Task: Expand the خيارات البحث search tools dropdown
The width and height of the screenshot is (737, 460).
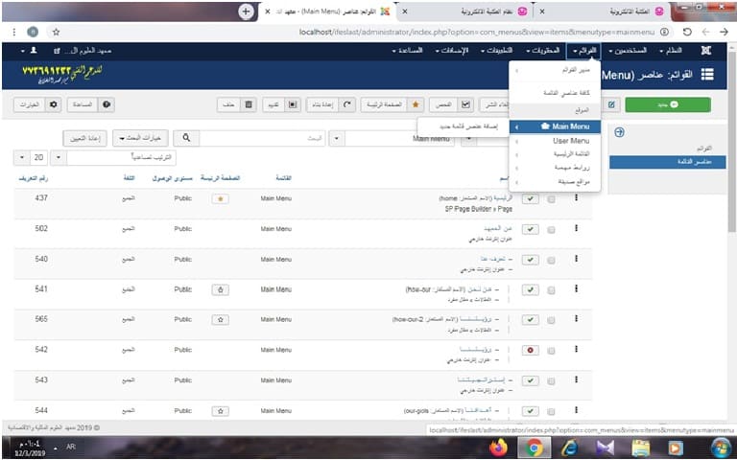Action: tap(140, 138)
